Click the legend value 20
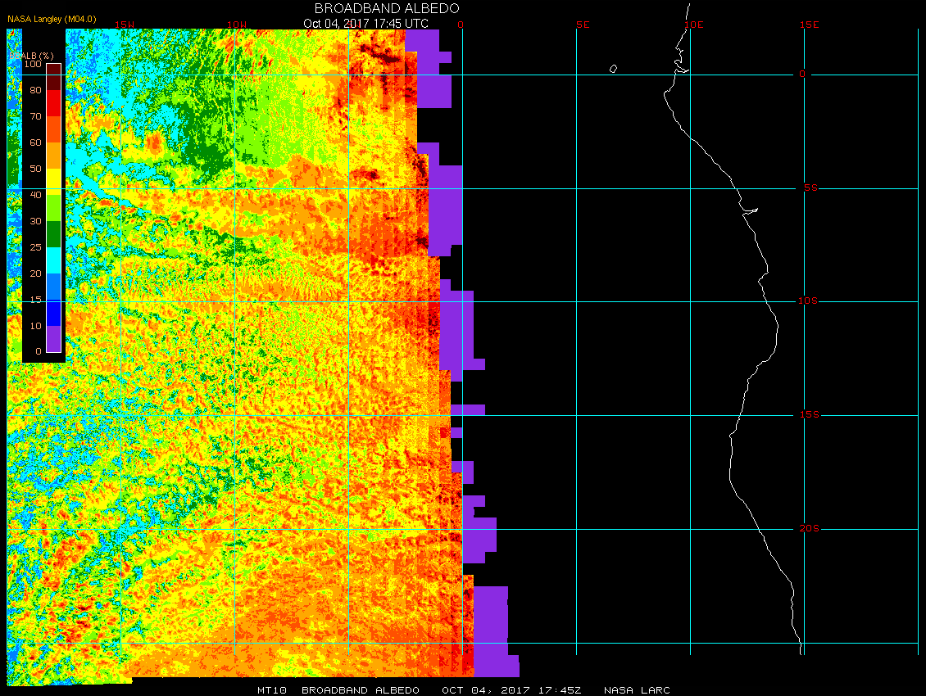 (35, 273)
